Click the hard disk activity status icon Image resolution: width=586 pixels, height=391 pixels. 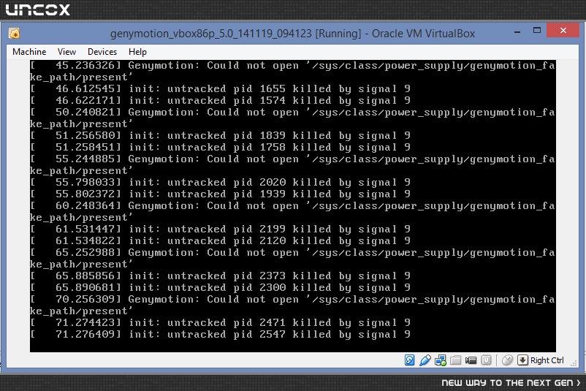[410, 360]
